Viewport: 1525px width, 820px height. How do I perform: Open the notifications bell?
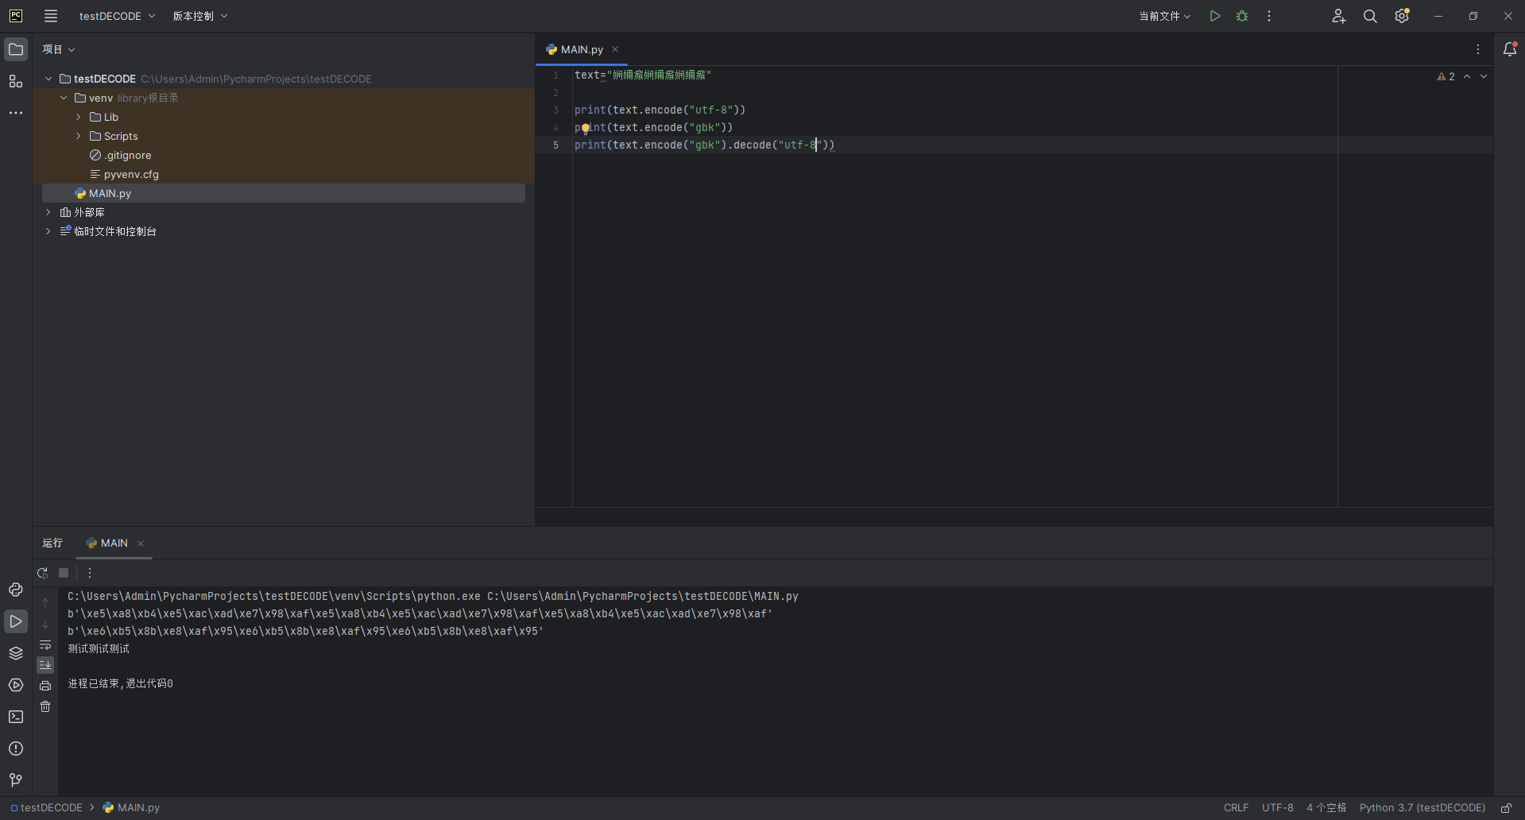click(1510, 49)
